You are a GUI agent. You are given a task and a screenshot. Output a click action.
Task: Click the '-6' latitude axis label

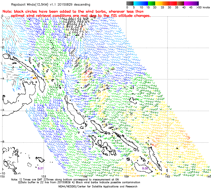pos(2,110)
